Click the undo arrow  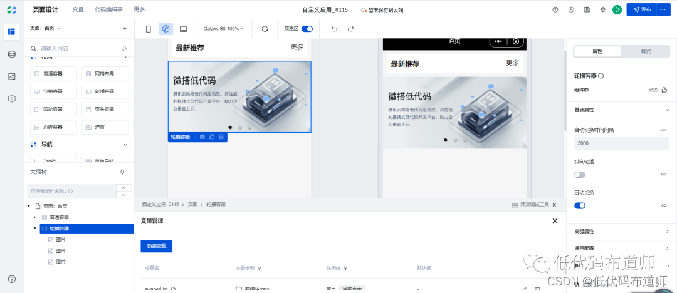[334, 29]
